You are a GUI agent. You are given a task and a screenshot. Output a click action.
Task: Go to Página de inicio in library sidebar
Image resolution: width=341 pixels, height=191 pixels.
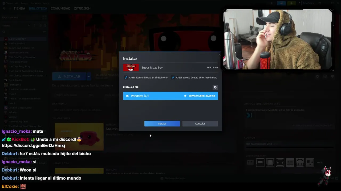click(11, 17)
